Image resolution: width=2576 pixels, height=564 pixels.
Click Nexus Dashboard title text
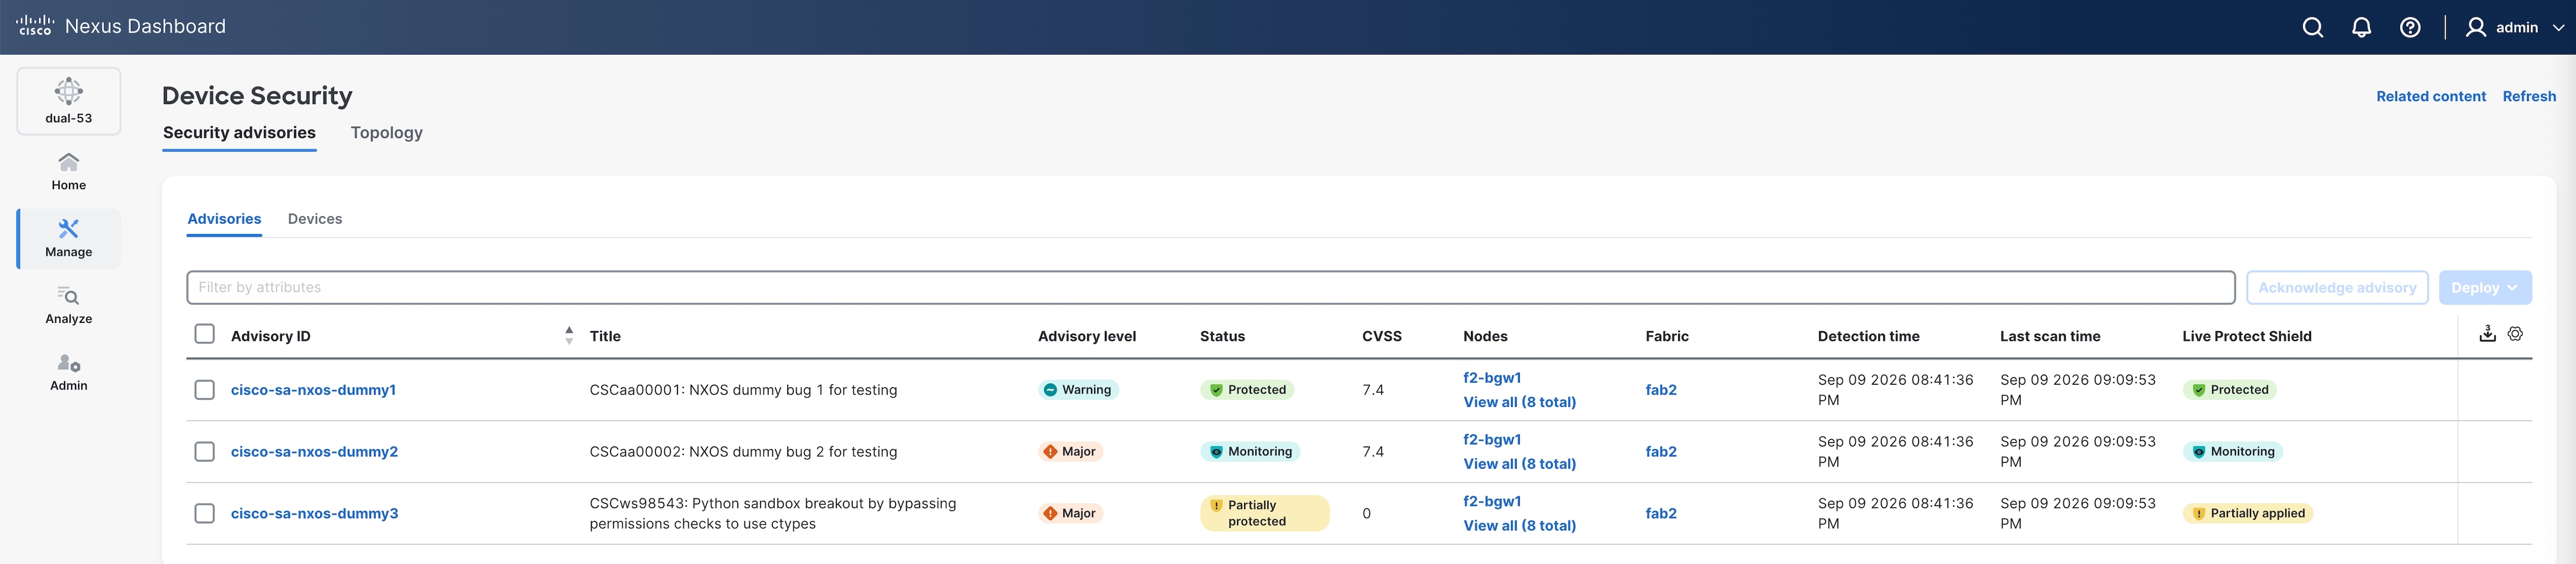click(145, 27)
